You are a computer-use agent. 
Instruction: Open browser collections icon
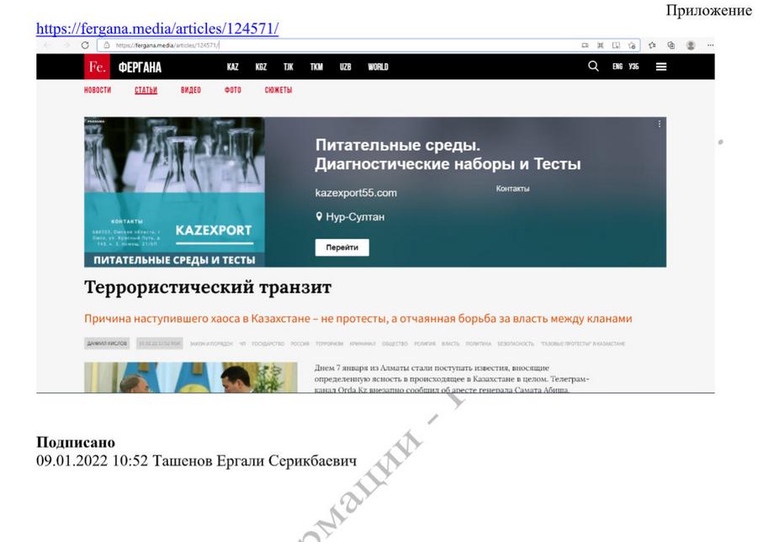(671, 45)
